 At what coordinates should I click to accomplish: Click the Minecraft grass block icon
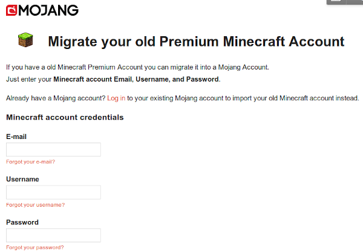point(25,40)
